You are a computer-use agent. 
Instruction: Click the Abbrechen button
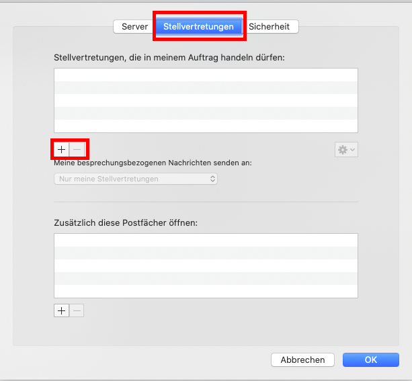302,359
